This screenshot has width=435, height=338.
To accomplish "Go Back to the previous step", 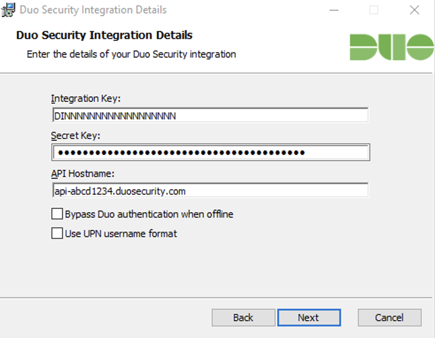I will click(x=243, y=317).
